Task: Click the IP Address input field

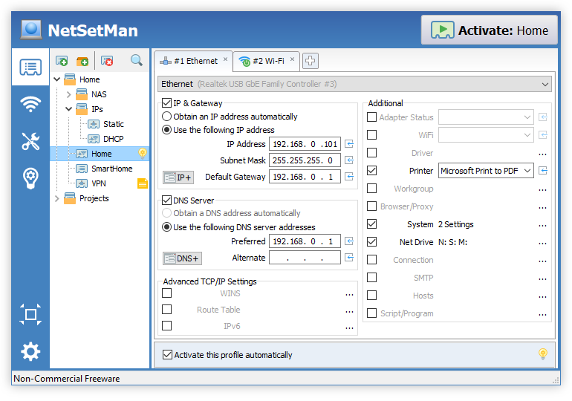Action: point(305,144)
